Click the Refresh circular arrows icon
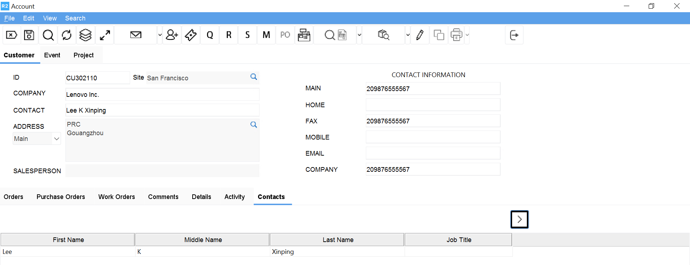 coord(66,35)
